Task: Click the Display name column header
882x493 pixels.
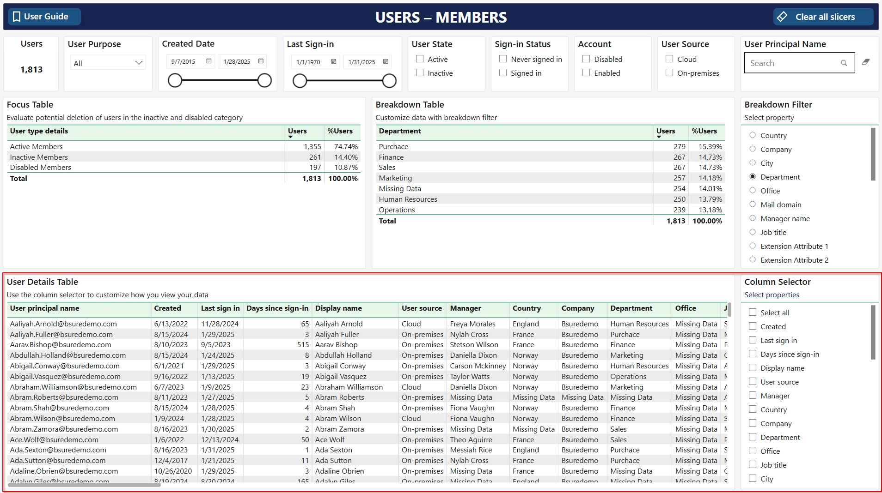Action: click(338, 308)
